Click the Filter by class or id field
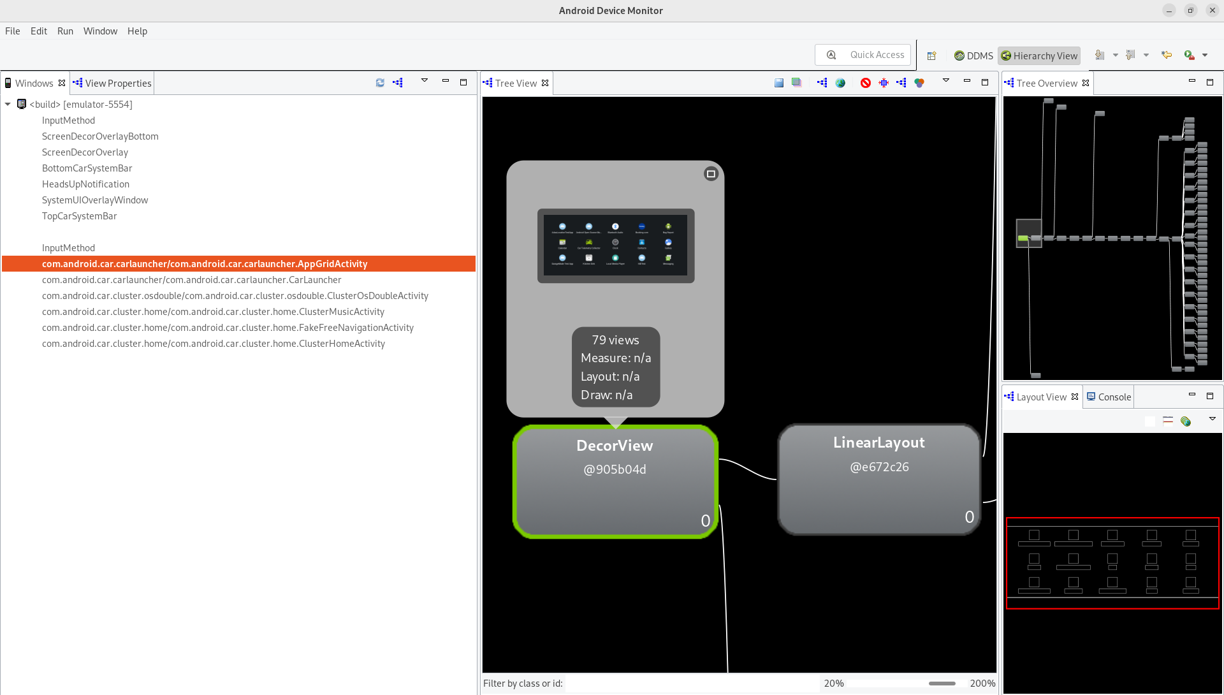The height and width of the screenshot is (695, 1224). pyautogui.click(x=692, y=684)
